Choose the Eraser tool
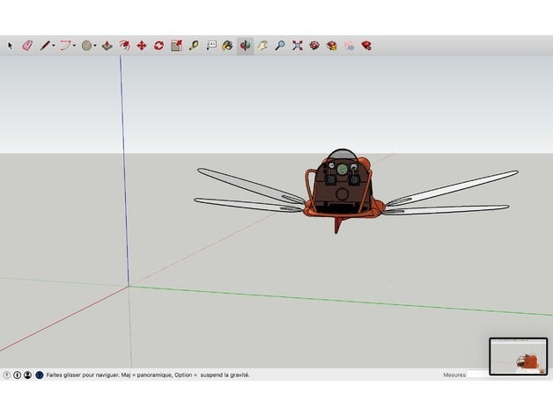The image size is (553, 415). point(26,45)
